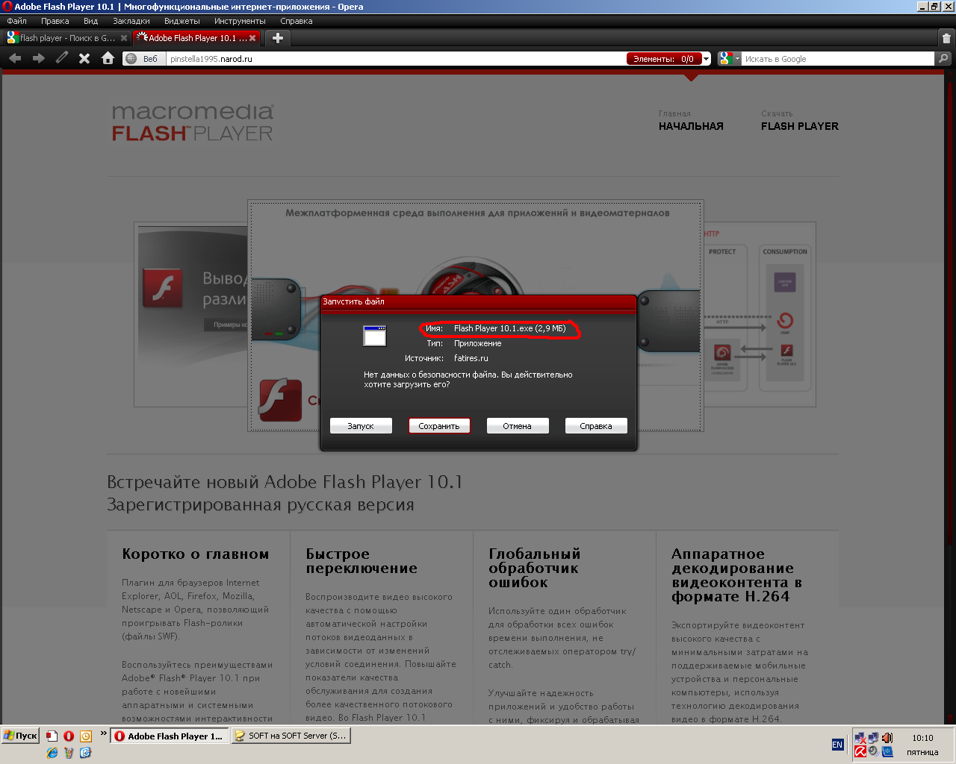Open the closed tabs trash icon
This screenshot has height=764, width=956.
(x=946, y=38)
